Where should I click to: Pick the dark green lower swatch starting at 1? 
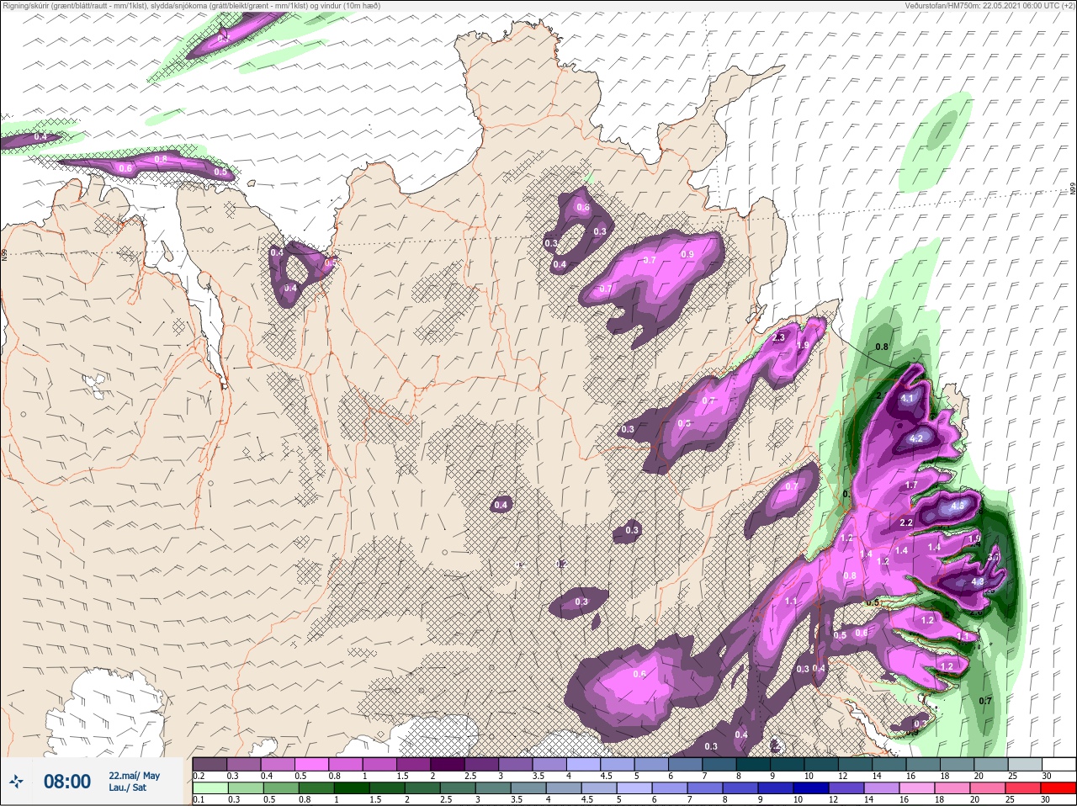[x=351, y=788]
